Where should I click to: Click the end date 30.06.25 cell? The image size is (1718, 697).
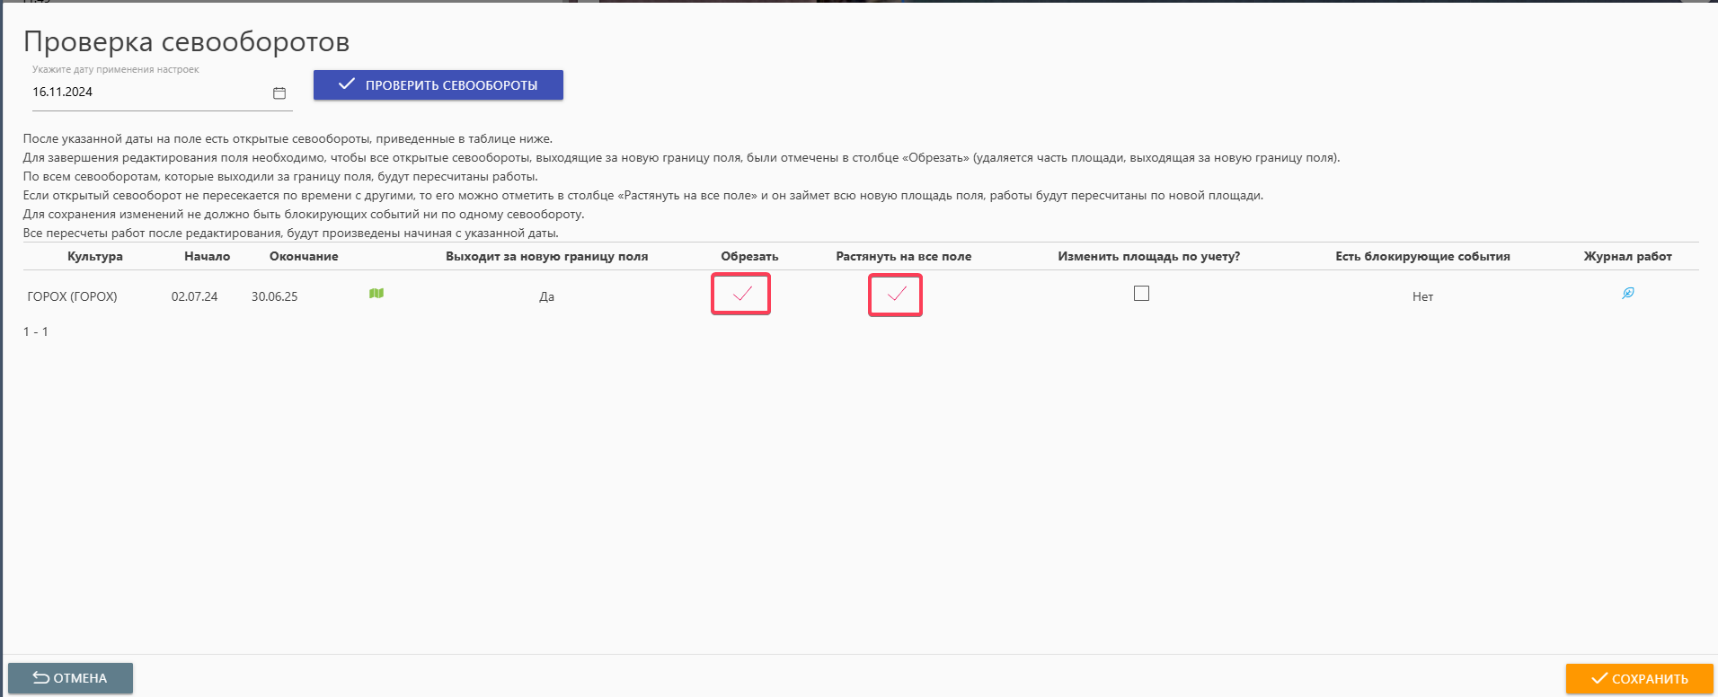point(274,296)
